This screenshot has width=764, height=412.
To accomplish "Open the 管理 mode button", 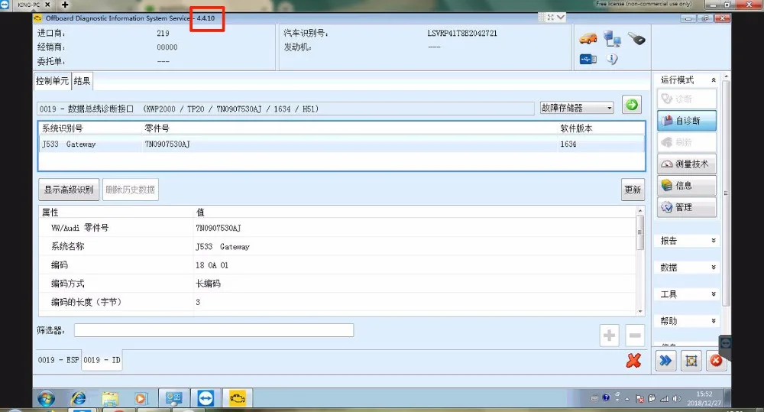I will coord(687,207).
